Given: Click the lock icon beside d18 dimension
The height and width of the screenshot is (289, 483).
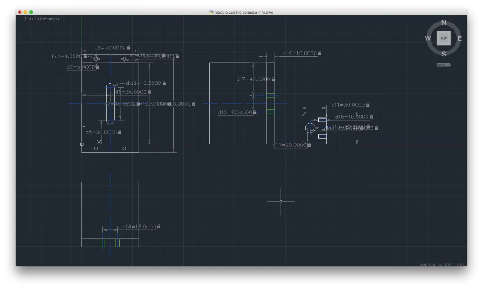Looking at the screenshot, I should (159, 227).
